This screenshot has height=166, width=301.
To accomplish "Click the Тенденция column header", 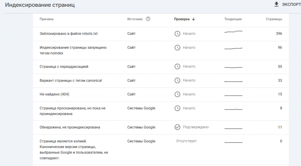I will tap(233, 19).
